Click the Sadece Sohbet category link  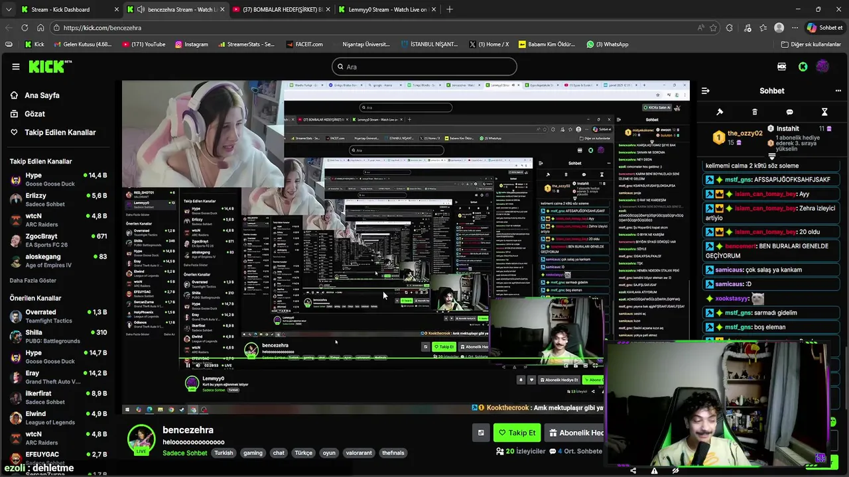[185, 453]
